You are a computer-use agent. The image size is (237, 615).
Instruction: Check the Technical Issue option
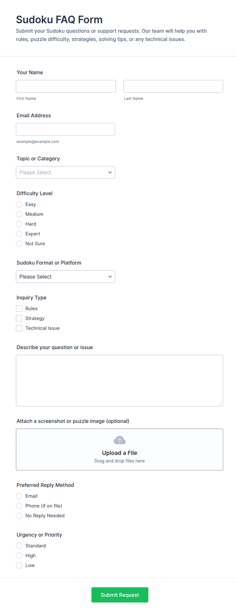point(19,328)
